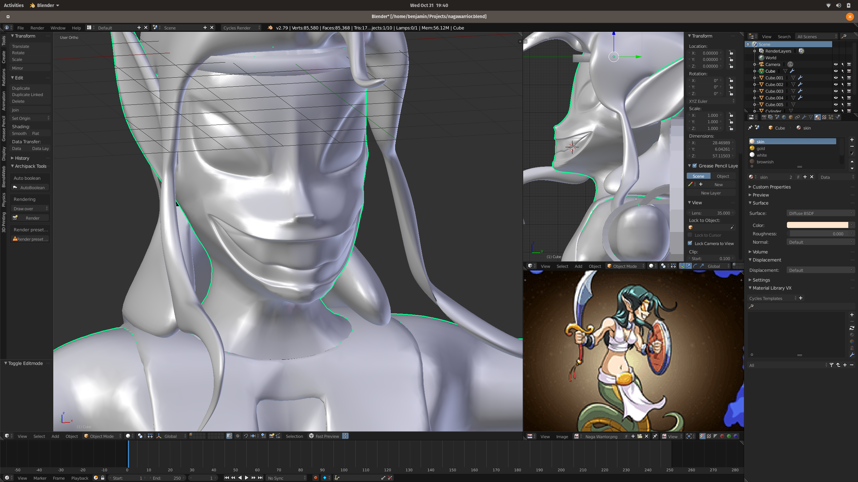858x482 pixels.
Task: Click the OpenGL render camera icon
Action: tap(271, 436)
